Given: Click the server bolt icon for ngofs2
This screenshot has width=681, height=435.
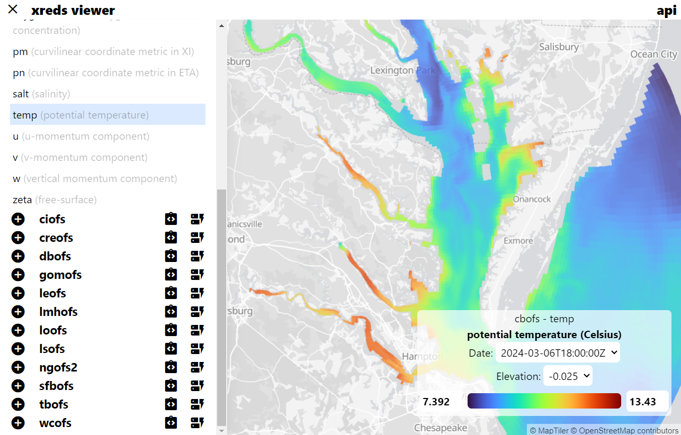Looking at the screenshot, I should point(198,367).
